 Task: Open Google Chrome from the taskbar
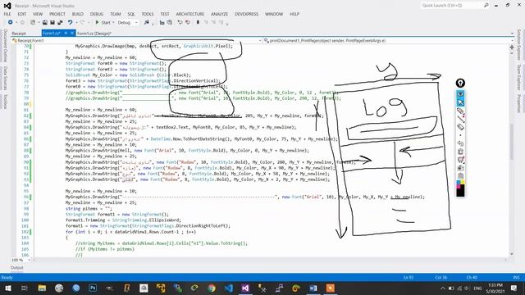pyautogui.click(x=212, y=288)
